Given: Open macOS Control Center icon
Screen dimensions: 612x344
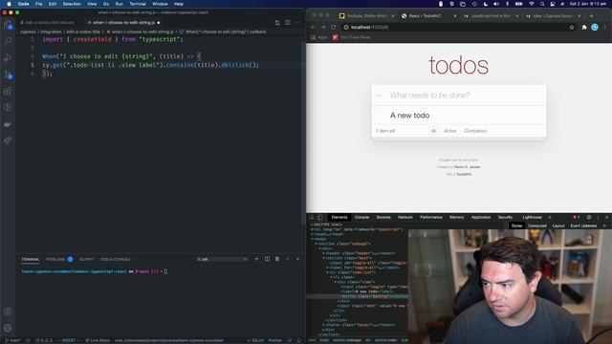Looking at the screenshot, I should (553, 4).
